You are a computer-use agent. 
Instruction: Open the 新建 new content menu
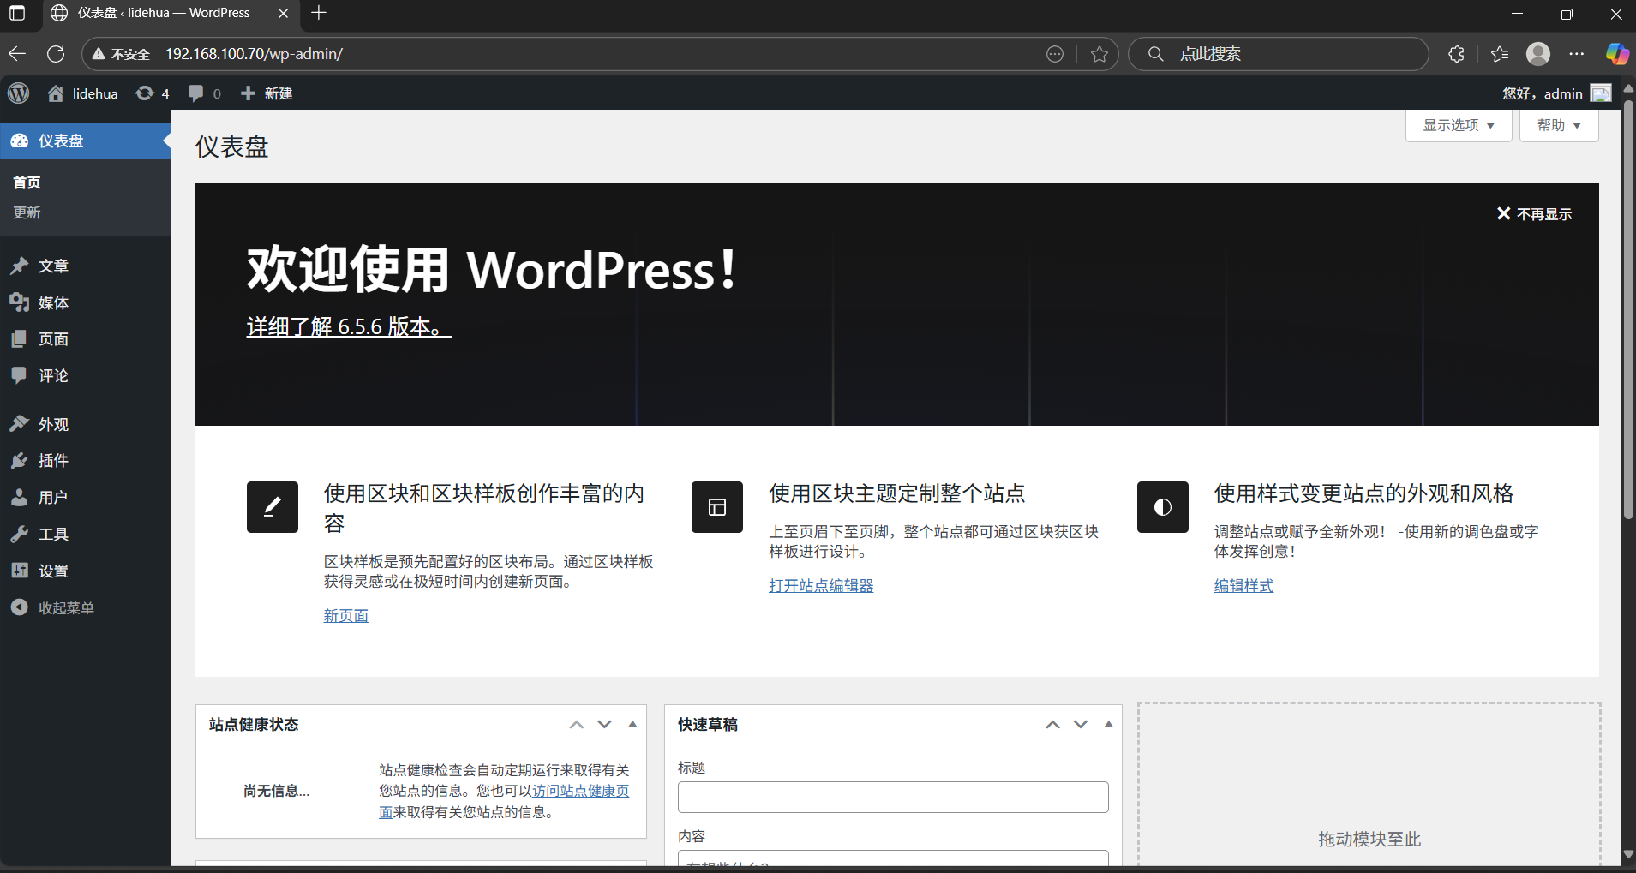267,93
